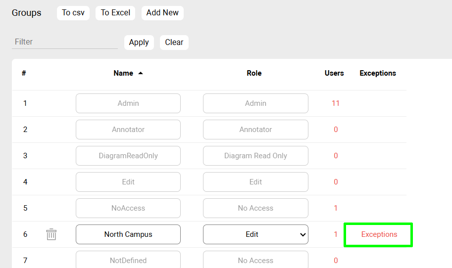Click the Users column header

pyautogui.click(x=334, y=73)
